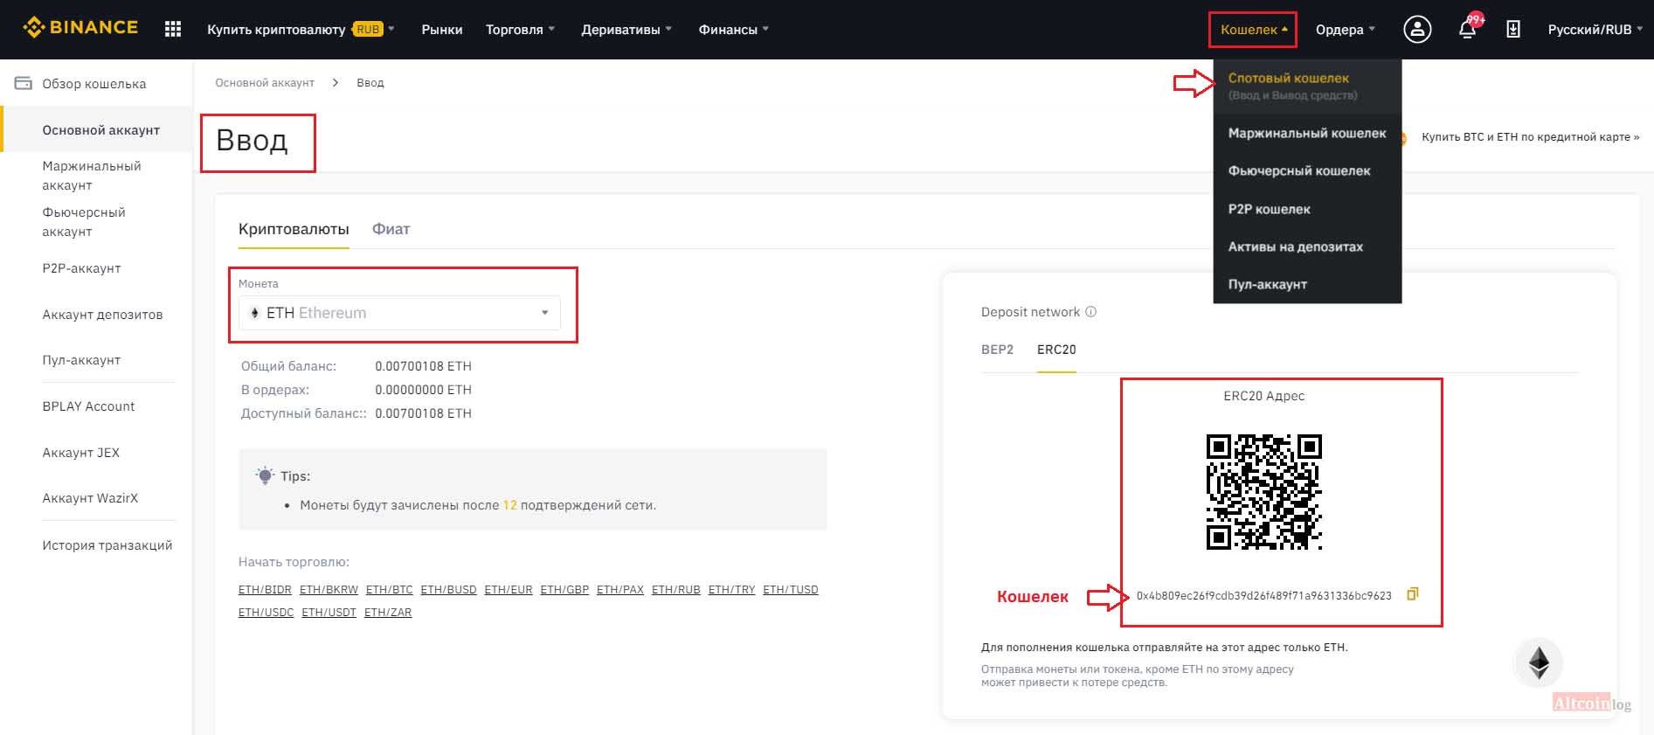Click the Основной аккаунт breadcrumb link
Viewport: 1654px width, 735px height.
click(265, 83)
